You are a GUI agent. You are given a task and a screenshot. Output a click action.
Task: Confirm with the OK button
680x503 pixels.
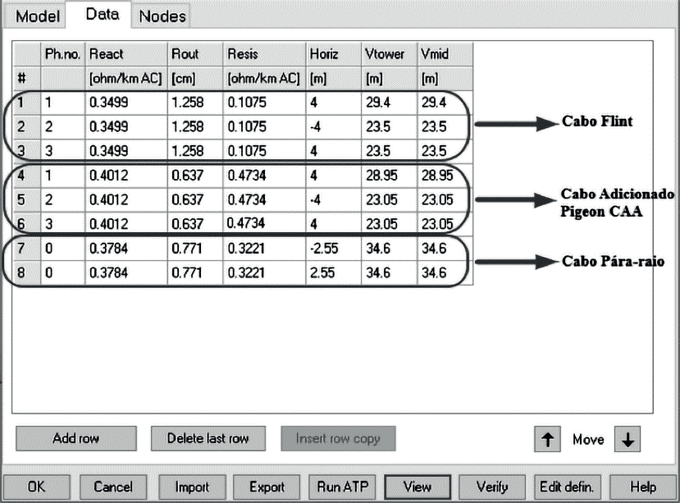[x=37, y=487]
